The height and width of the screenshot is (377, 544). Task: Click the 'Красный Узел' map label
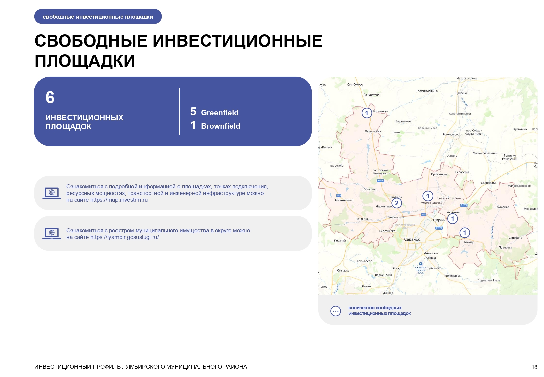click(428, 128)
